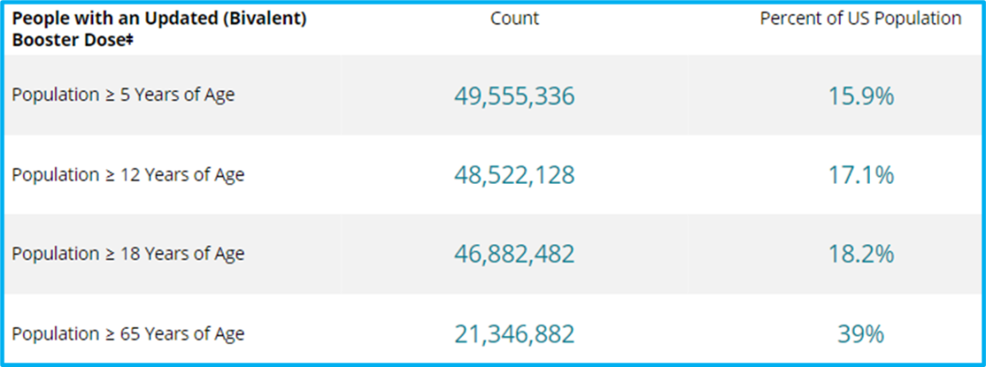The width and height of the screenshot is (986, 367).
Task: Click the ≥ symbol in the 5 Years row
Action: click(x=109, y=96)
